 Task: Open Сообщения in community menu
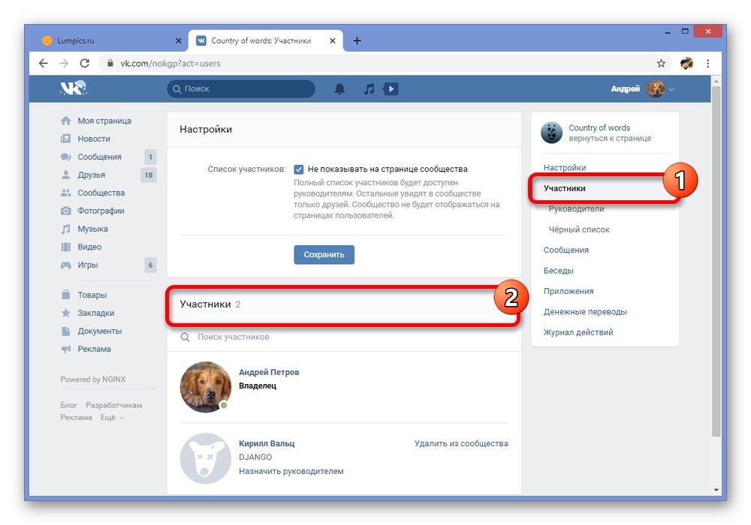click(x=566, y=250)
